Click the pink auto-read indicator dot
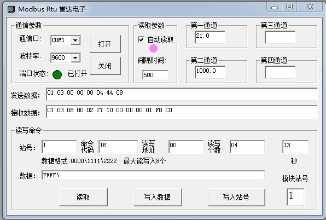Screen dimensions: 326x220 [x=154, y=49]
